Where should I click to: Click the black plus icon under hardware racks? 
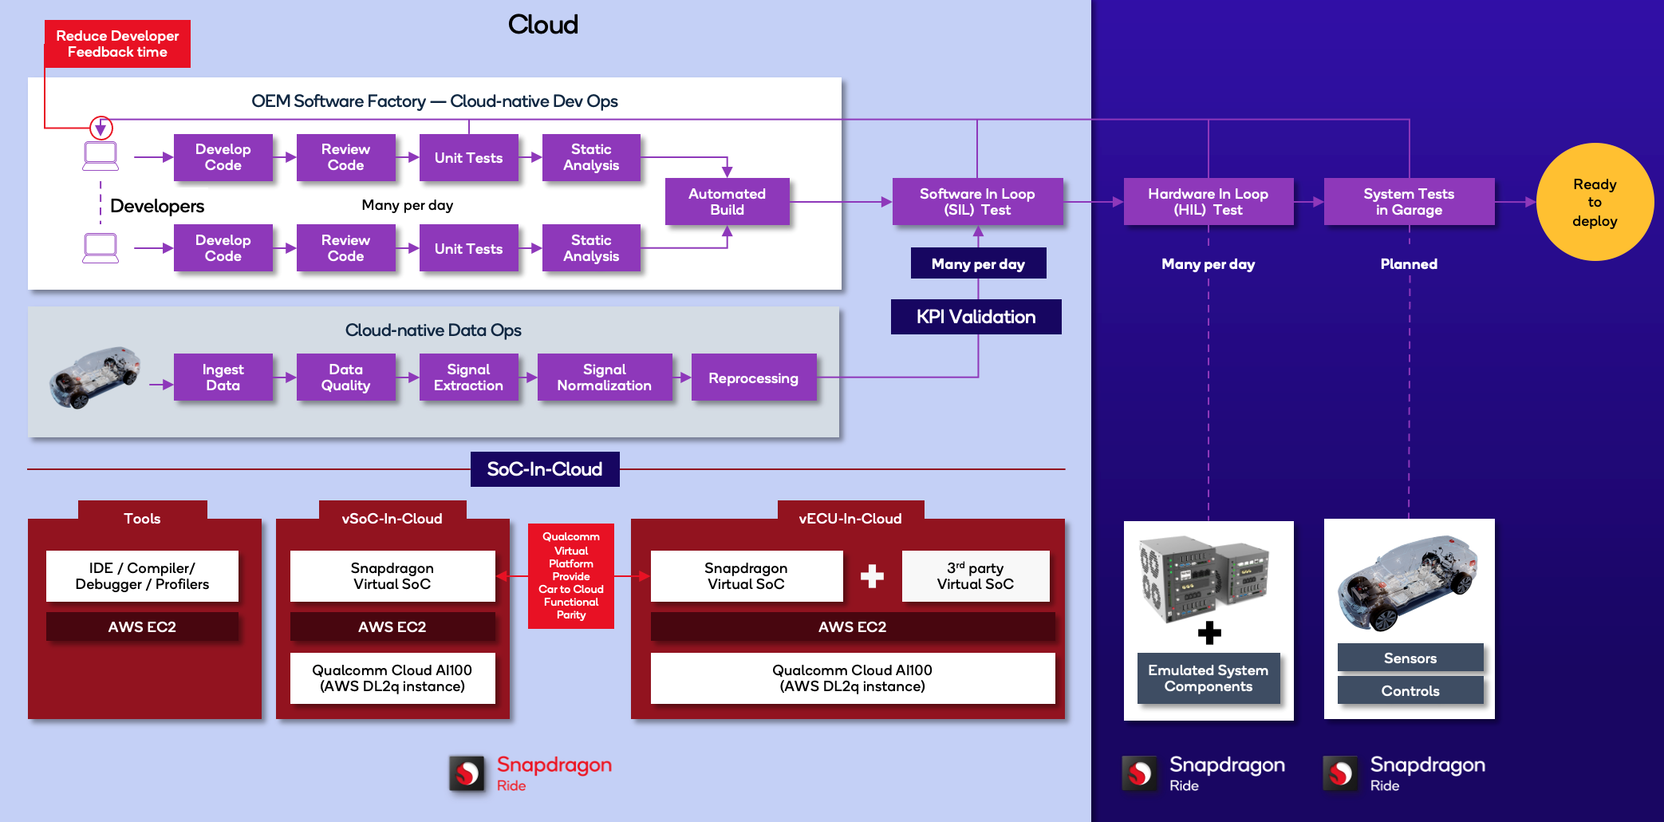click(1209, 633)
